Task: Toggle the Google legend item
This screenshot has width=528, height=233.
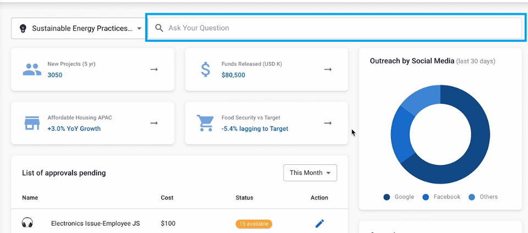Action: click(x=399, y=197)
